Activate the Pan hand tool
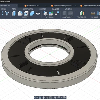This screenshot has height=100, width=100. tap(43, 97)
